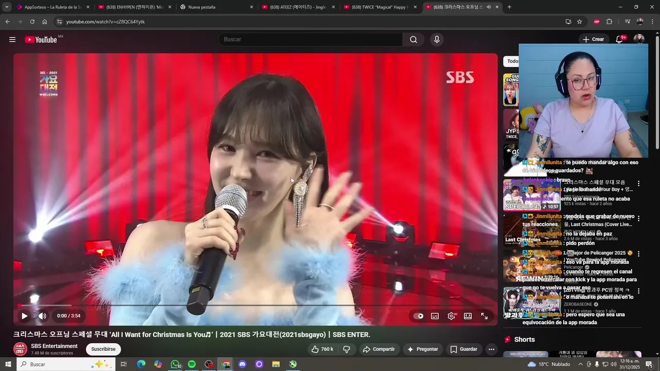
Task: Launch Microsoft Edge from the taskbar
Action: [141, 364]
